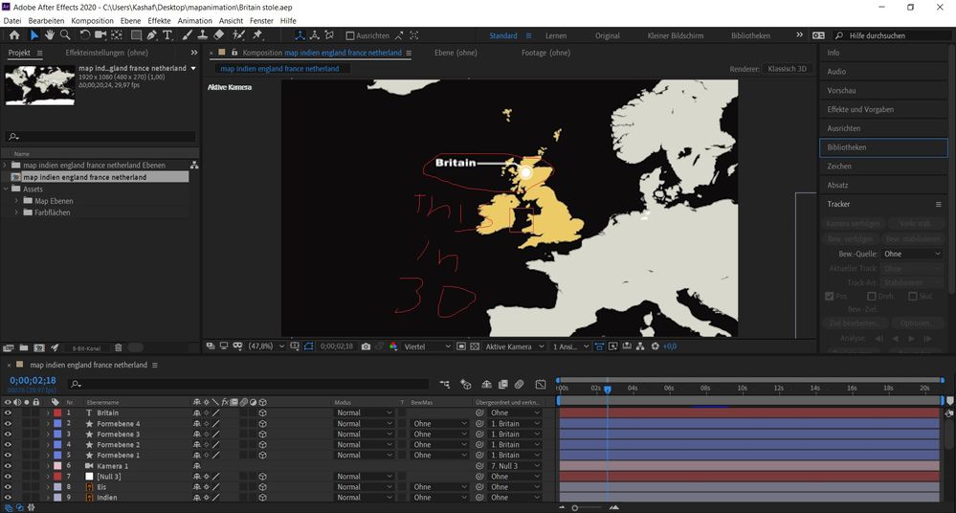This screenshot has width=956, height=513.
Task: Delete selected item with trash icon
Action: [119, 347]
